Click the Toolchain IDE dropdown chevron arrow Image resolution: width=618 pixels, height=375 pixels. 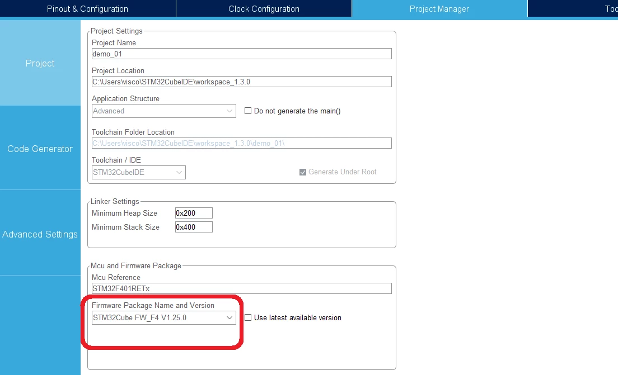point(179,172)
